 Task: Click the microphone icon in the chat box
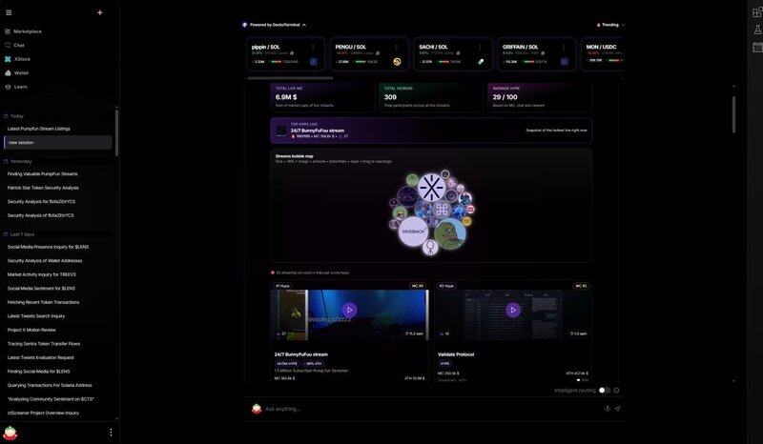[x=608, y=409]
